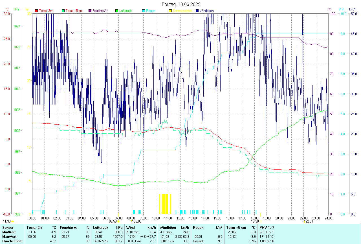Click the average wind value 20.1
The width and height of the screenshot is (361, 244).
coord(153,241)
